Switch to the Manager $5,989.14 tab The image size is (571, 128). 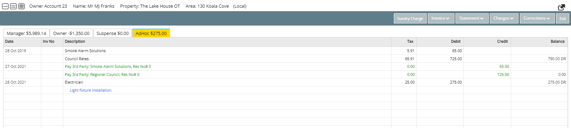(27, 33)
